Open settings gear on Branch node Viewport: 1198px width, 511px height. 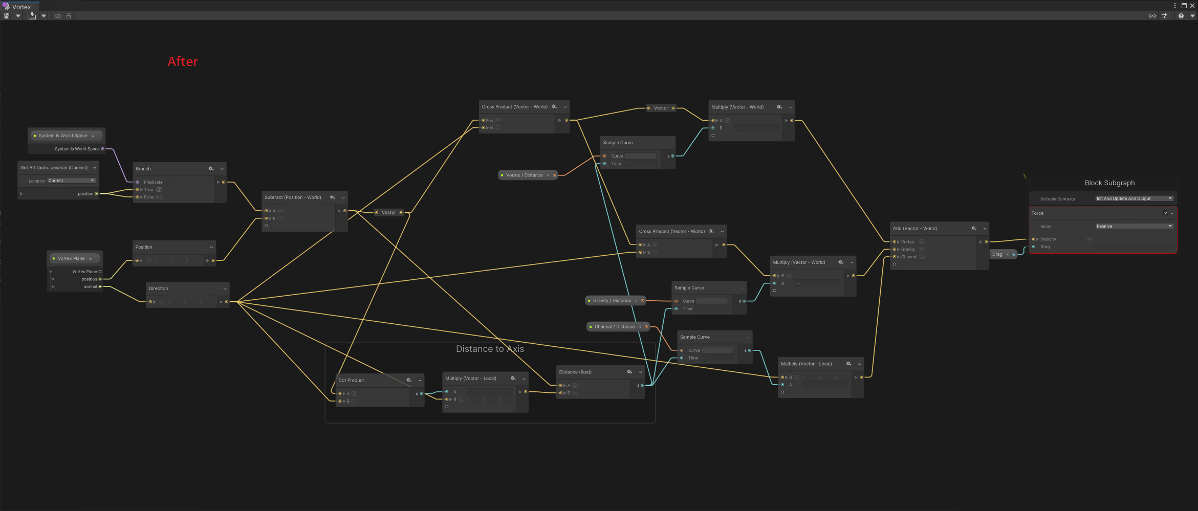pyautogui.click(x=211, y=169)
